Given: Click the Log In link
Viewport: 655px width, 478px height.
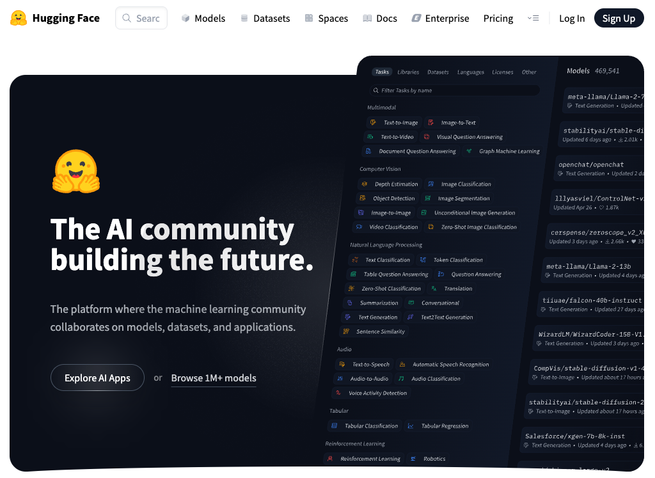Looking at the screenshot, I should [572, 19].
